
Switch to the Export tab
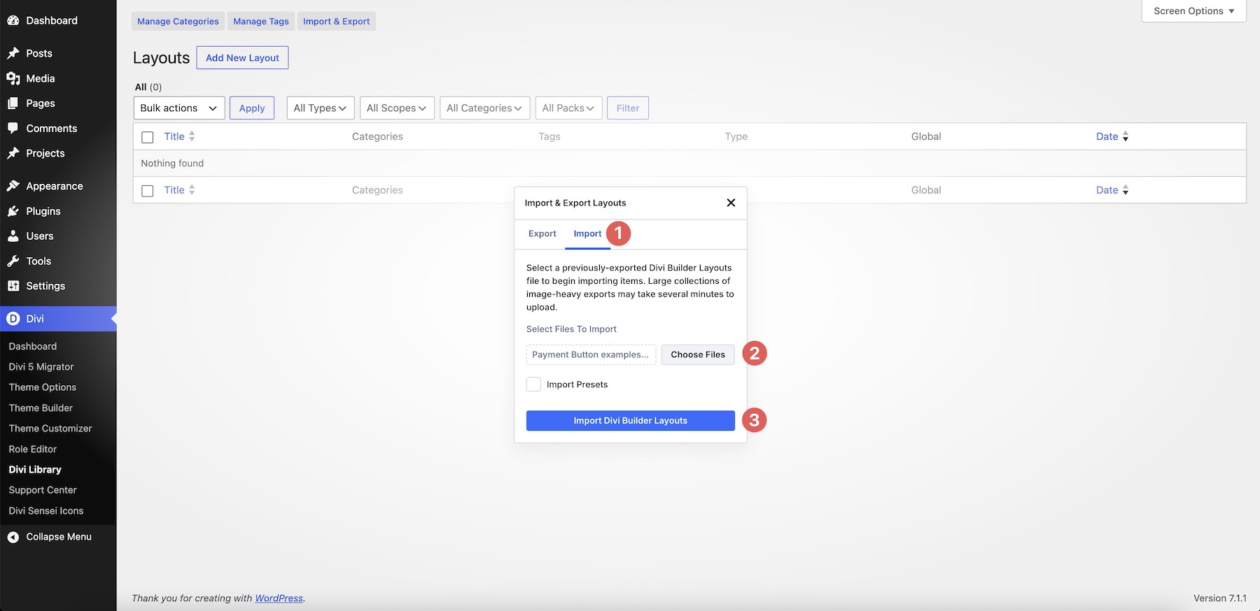click(x=542, y=233)
